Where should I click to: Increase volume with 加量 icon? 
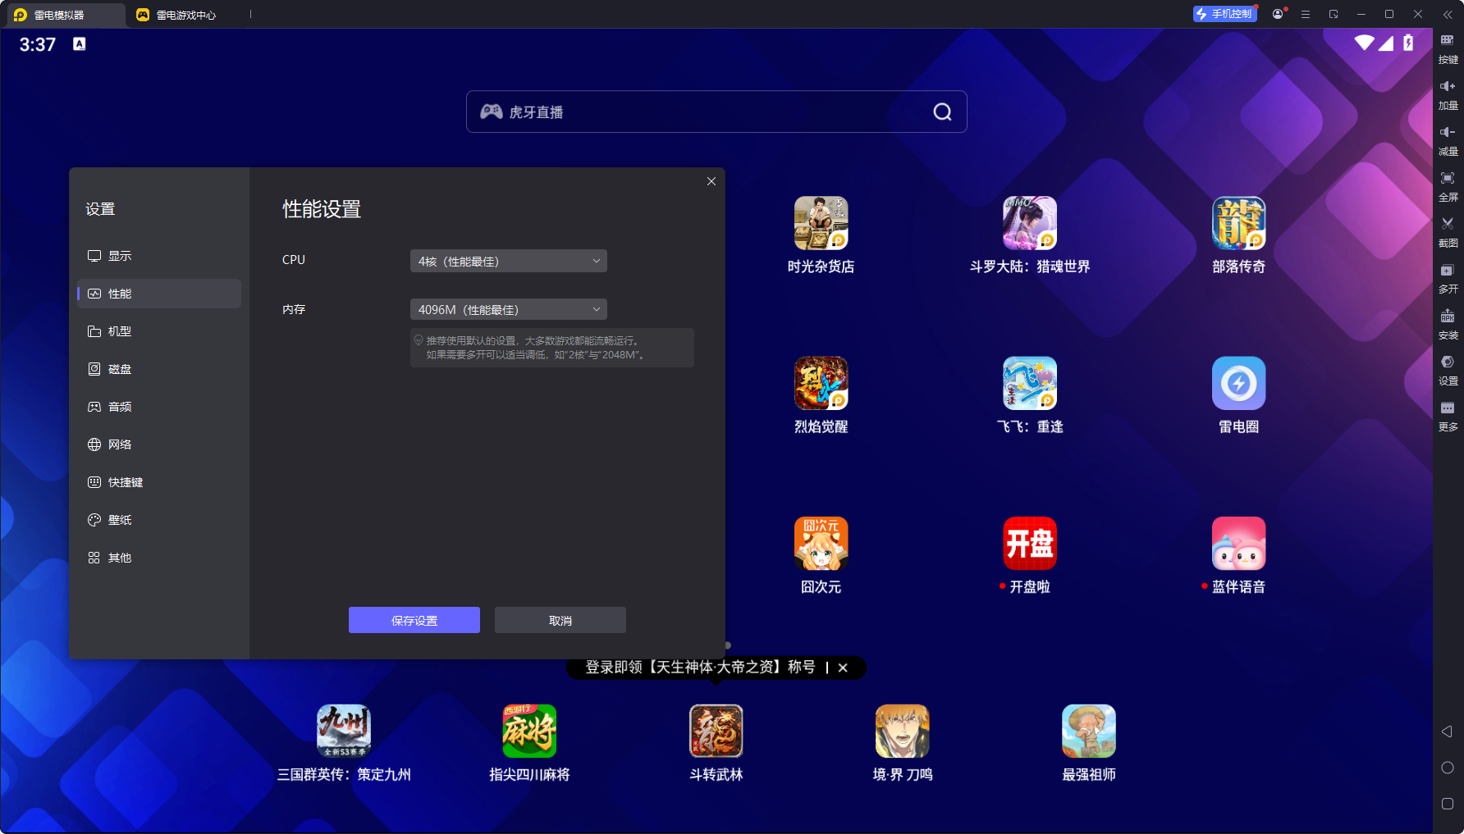(1448, 86)
